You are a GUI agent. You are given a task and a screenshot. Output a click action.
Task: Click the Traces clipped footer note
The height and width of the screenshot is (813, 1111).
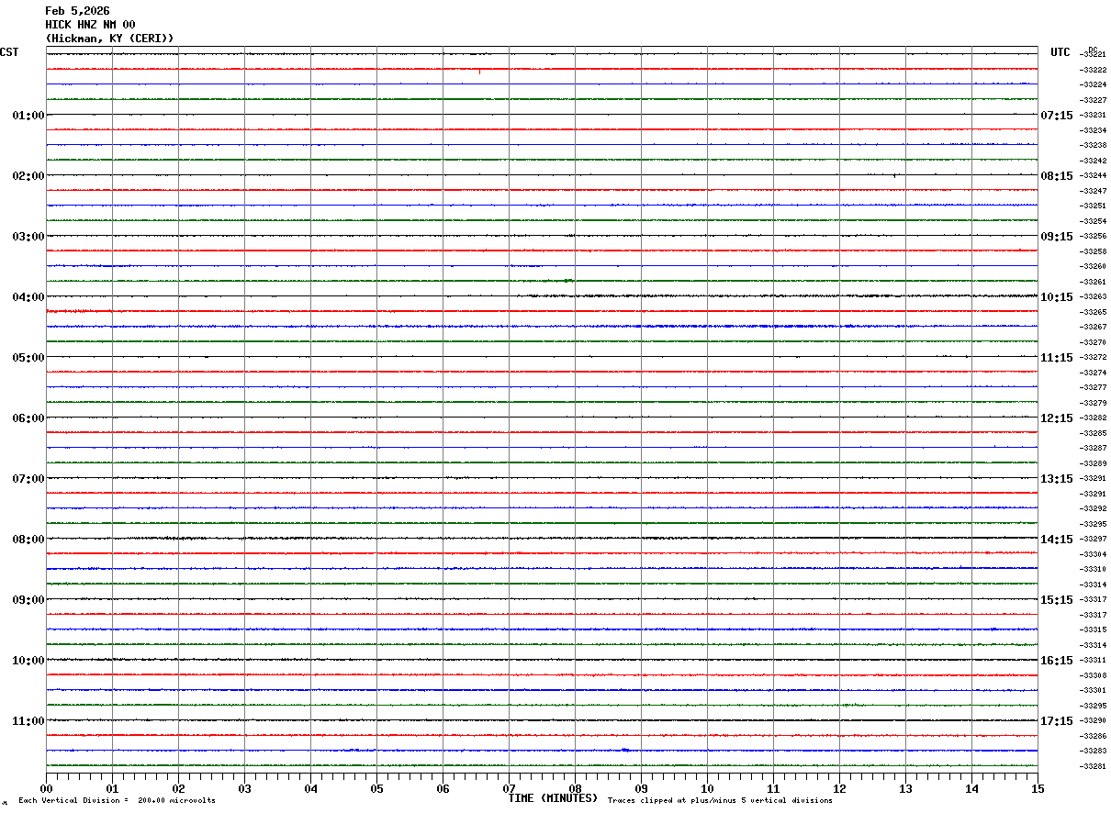coord(720,801)
